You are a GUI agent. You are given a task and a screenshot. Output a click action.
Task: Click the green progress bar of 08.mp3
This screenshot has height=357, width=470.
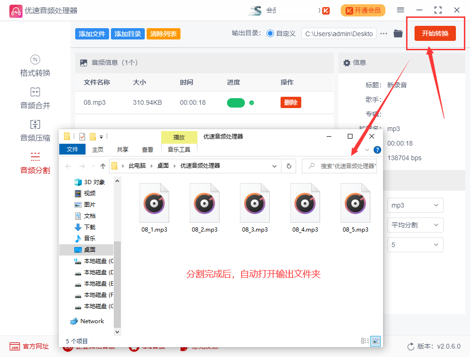pos(236,102)
